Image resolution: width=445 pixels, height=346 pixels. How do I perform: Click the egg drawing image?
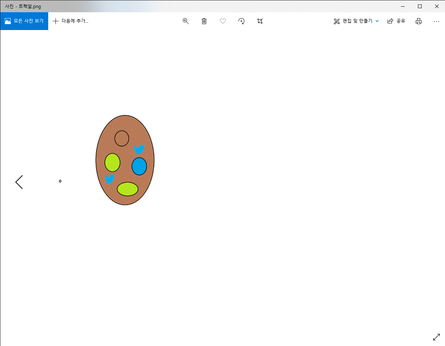click(x=125, y=160)
